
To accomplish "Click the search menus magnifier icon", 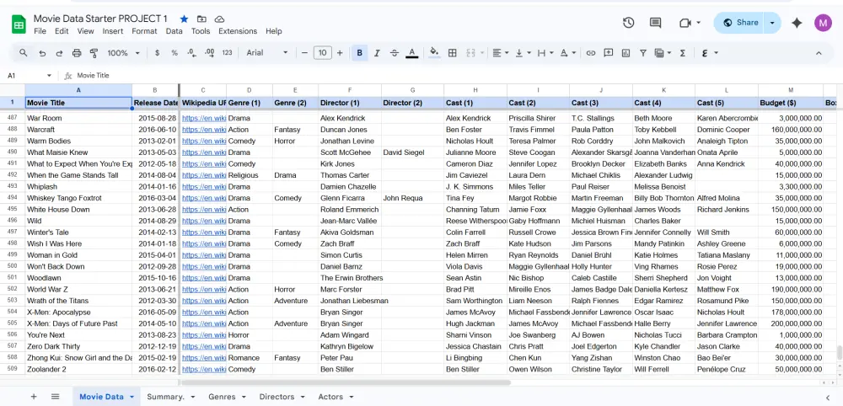I will pos(23,52).
